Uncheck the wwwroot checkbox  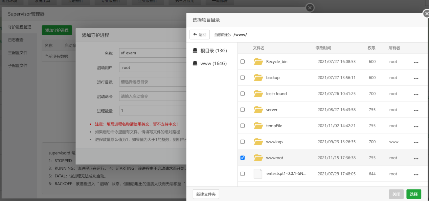[x=242, y=158]
